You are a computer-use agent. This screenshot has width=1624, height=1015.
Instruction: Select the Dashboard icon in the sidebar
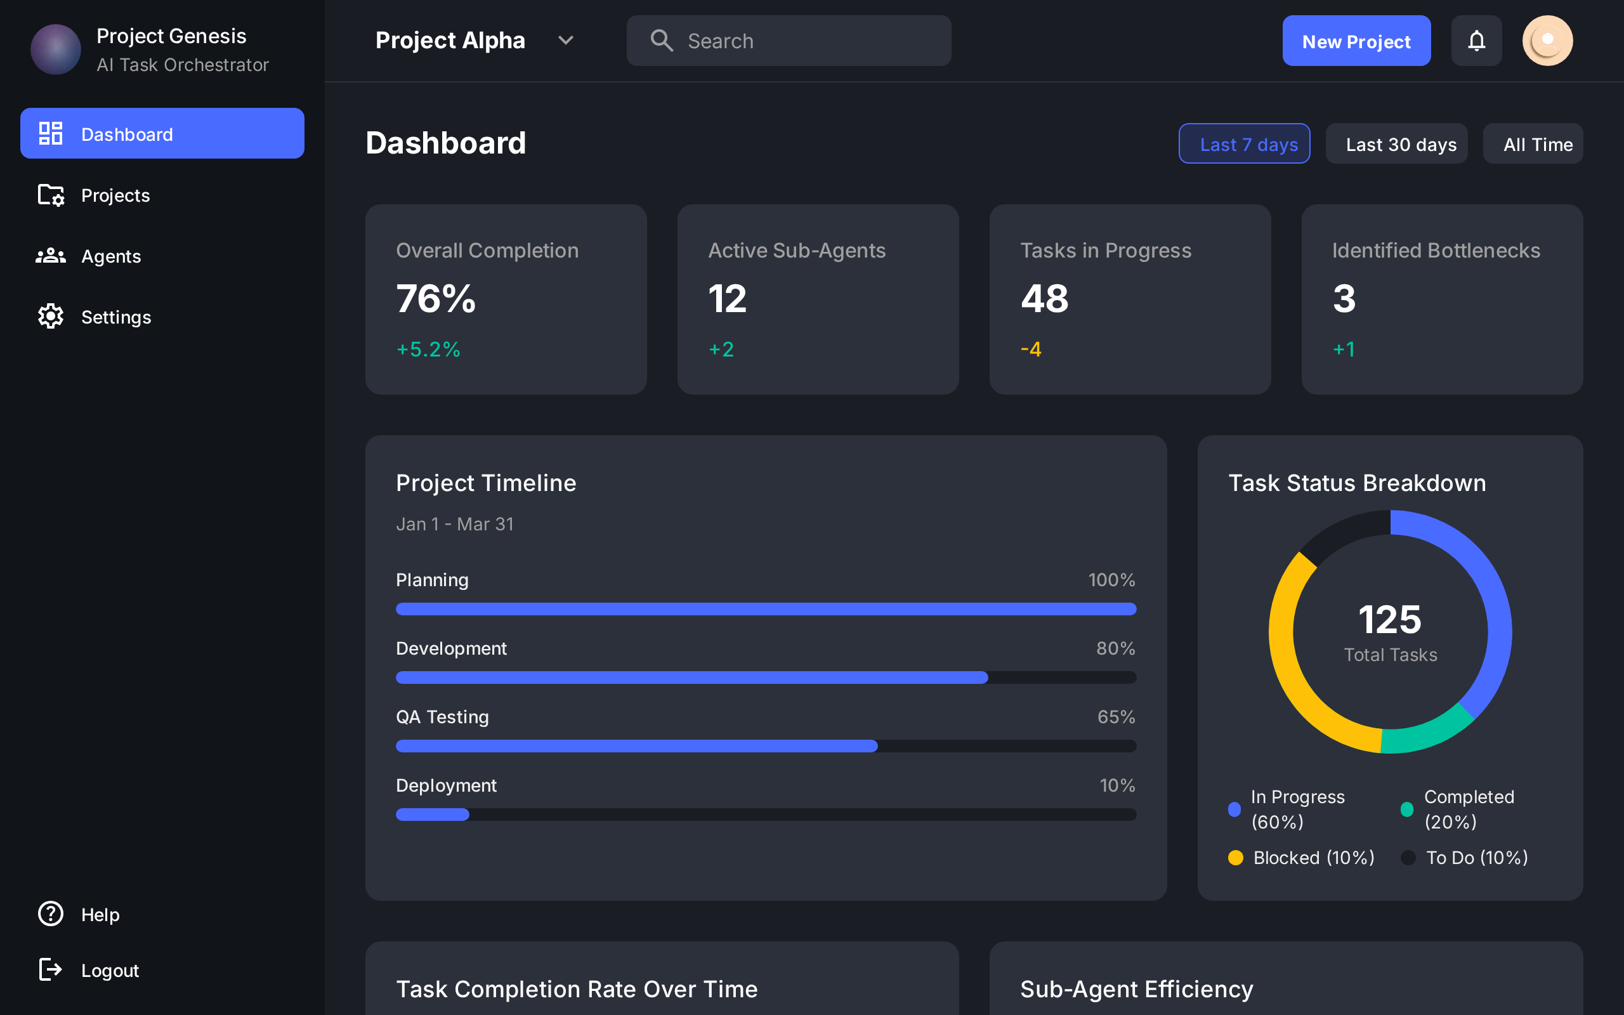pyautogui.click(x=49, y=134)
